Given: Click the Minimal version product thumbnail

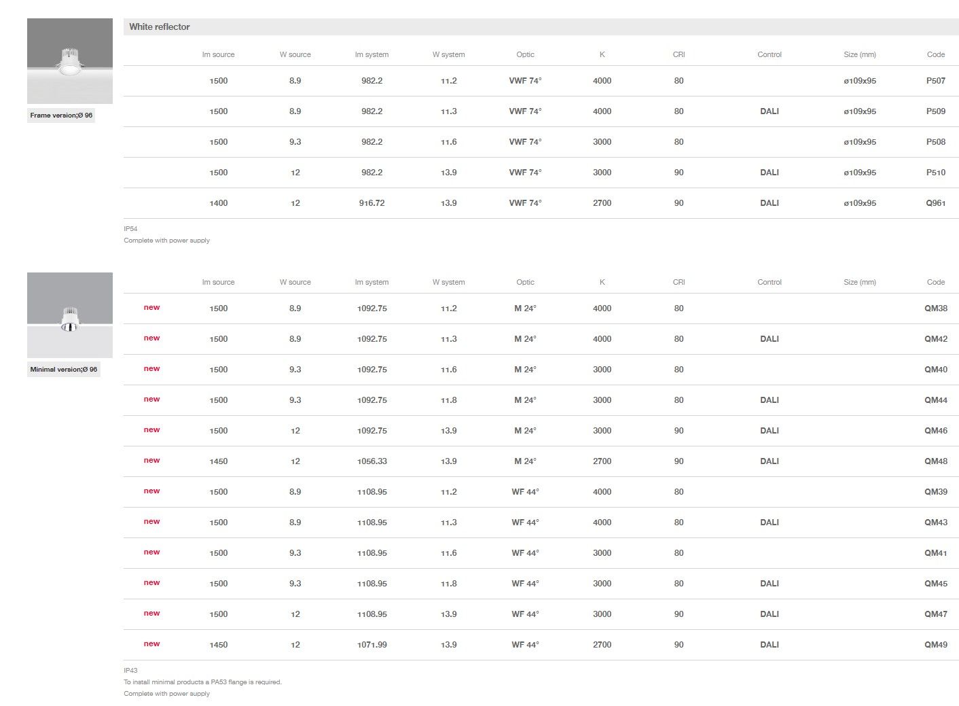Looking at the screenshot, I should point(69,315).
